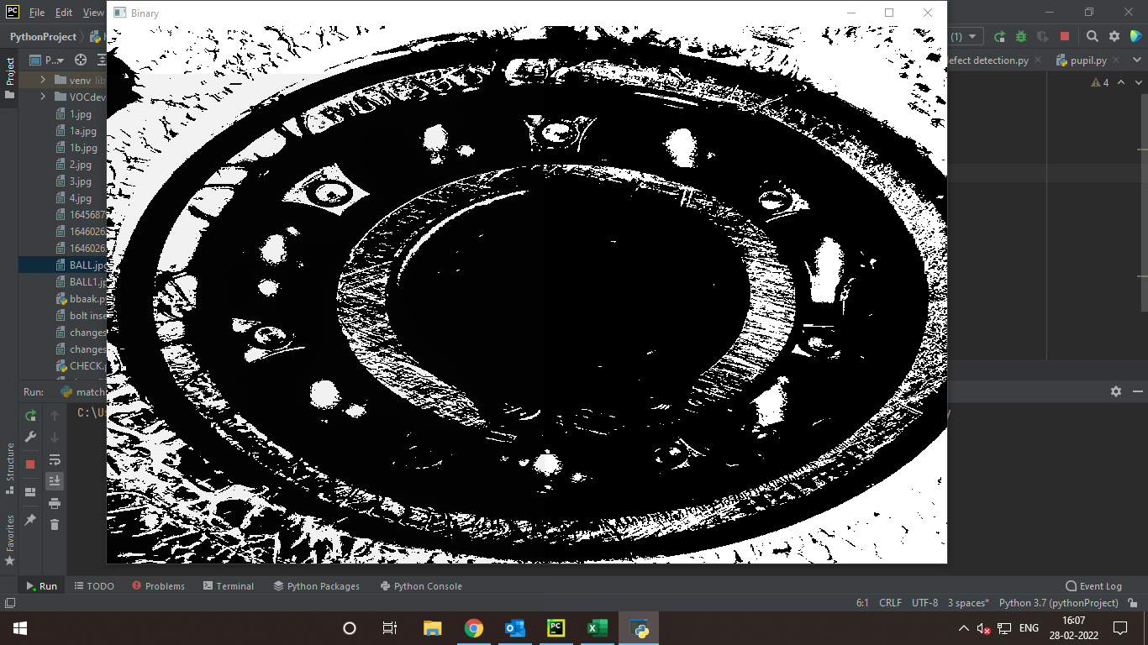This screenshot has width=1148, height=645.
Task: Expand the VOCdev folder
Action: tap(43, 97)
